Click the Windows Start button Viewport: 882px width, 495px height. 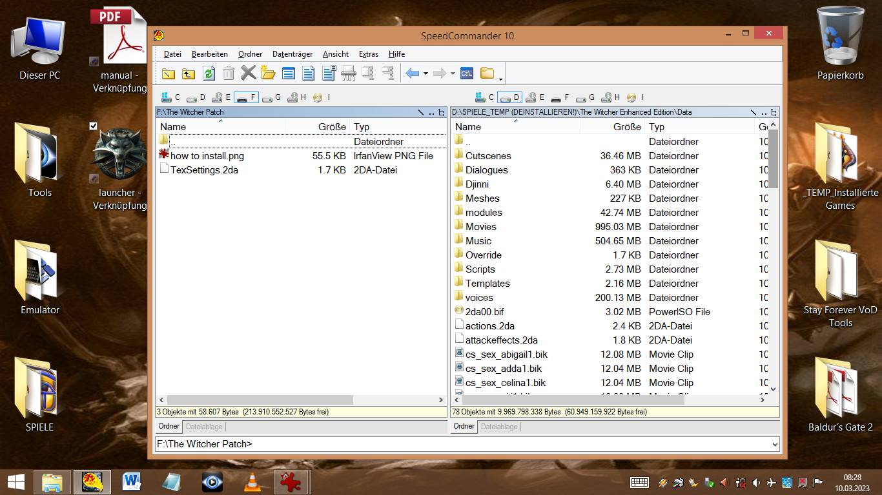(x=16, y=482)
